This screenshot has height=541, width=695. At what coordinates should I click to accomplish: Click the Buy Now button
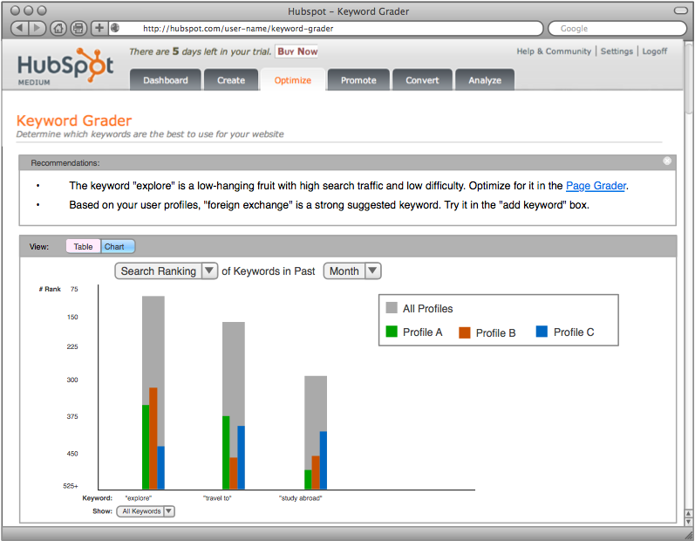(x=297, y=51)
